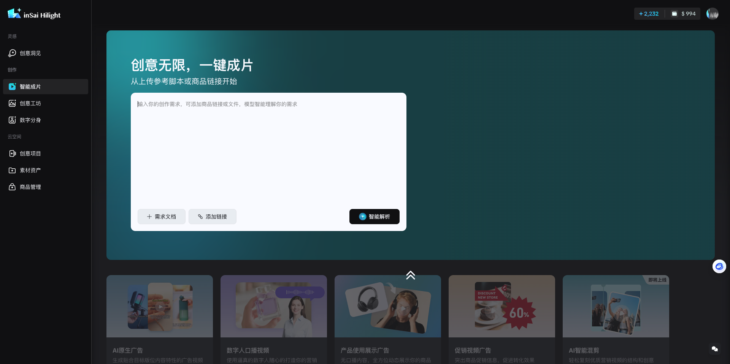
Task: Click the 产品使用展示广告 title text
Action: (x=365, y=350)
